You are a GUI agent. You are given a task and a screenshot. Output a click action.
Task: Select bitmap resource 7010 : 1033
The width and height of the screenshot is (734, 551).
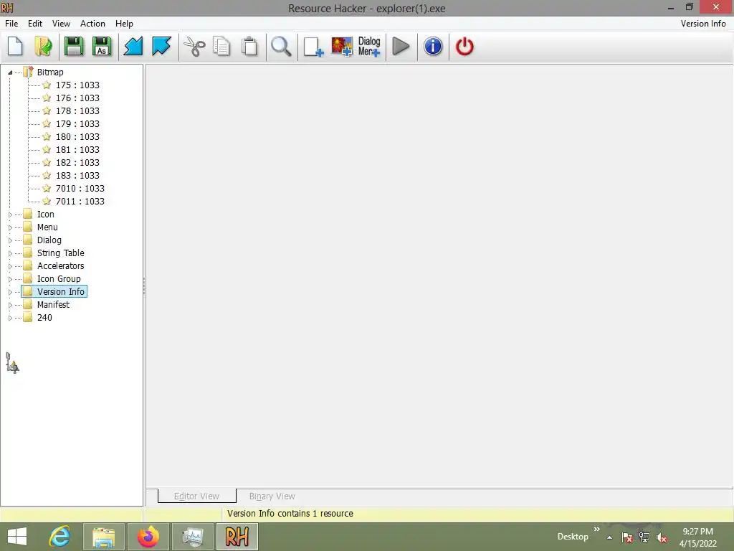(x=80, y=188)
